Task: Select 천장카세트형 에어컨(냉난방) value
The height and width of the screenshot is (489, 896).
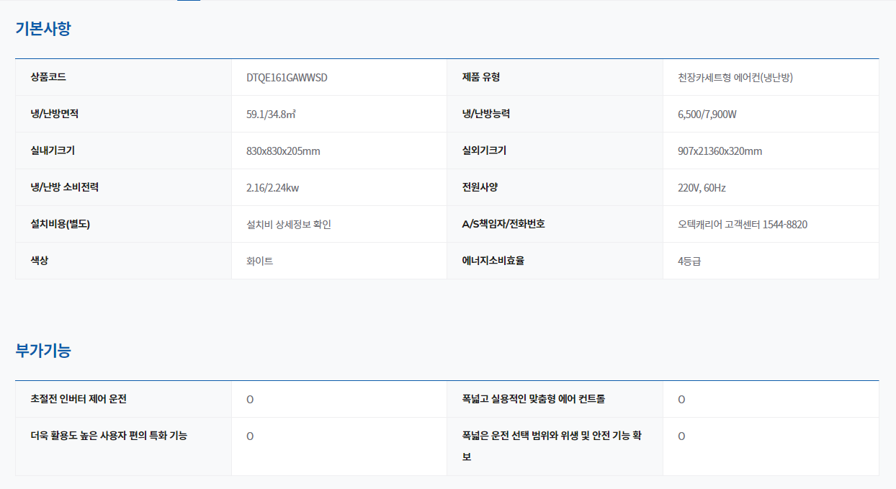Action: [x=735, y=78]
